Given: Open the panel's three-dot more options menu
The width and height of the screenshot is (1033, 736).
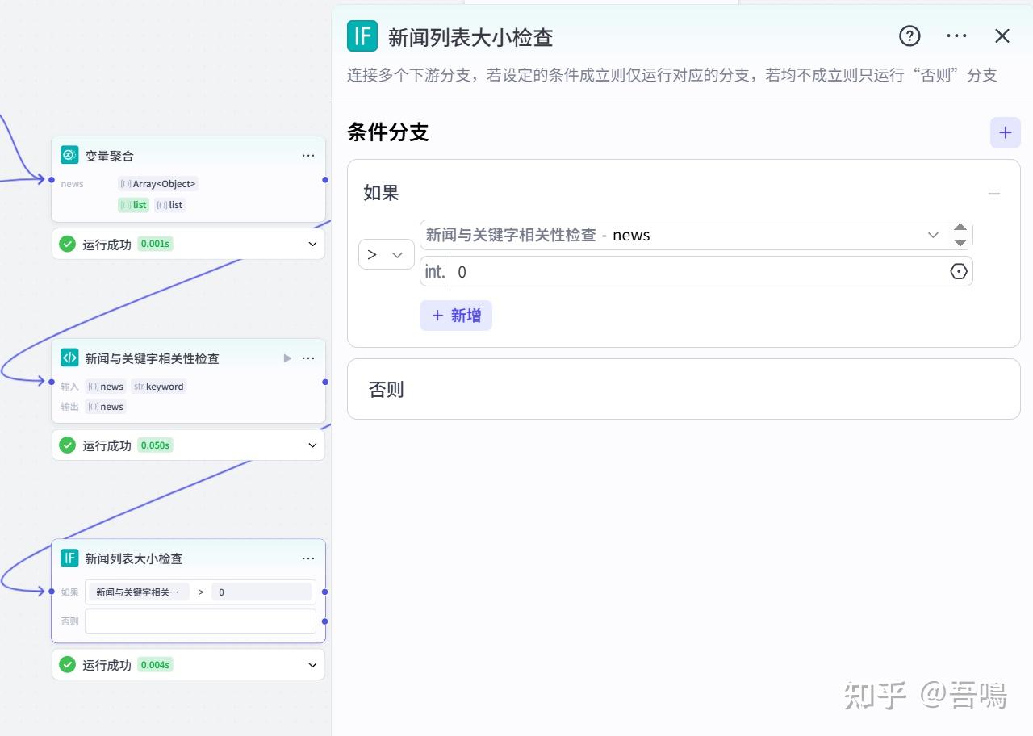Looking at the screenshot, I should pyautogui.click(x=956, y=36).
